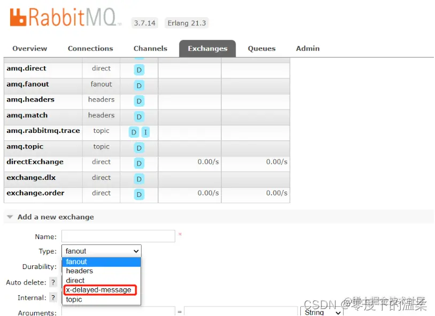Screen dimensions: 435x316
Task: Go to the Queues tab
Action: tap(262, 49)
